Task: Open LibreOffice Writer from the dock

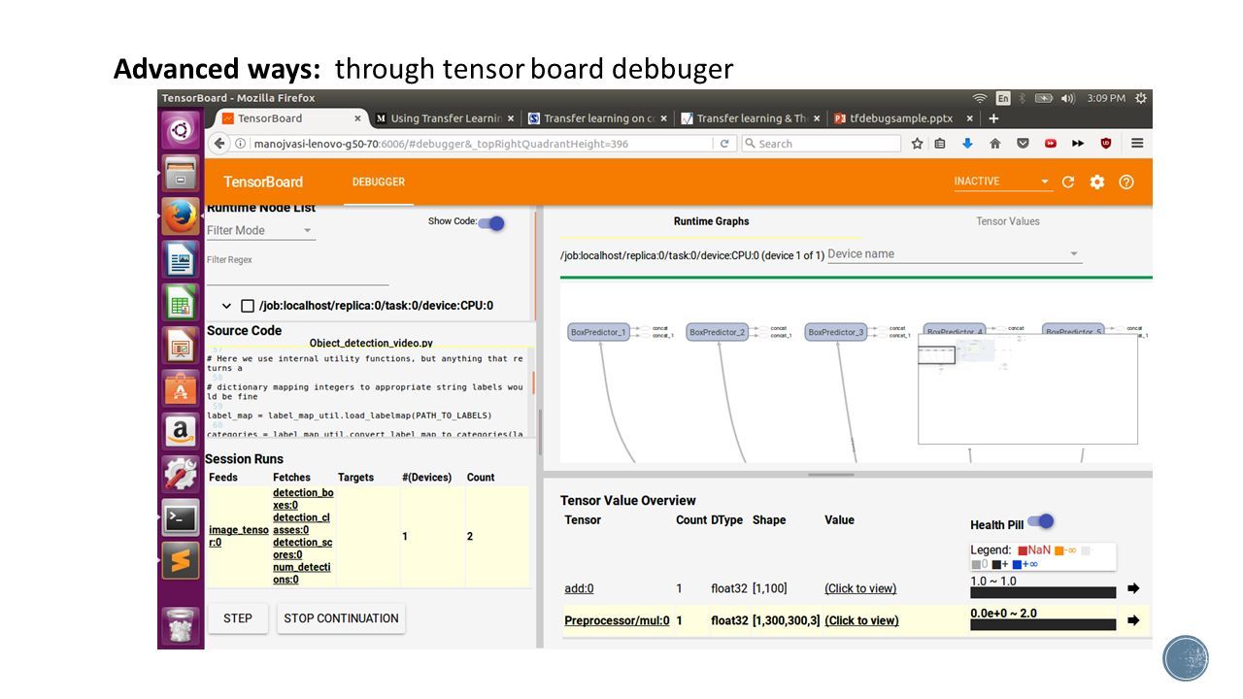Action: [x=181, y=259]
